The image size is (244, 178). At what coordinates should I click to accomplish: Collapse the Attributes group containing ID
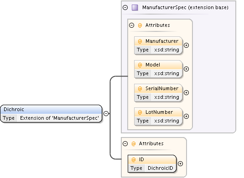click(x=125, y=143)
